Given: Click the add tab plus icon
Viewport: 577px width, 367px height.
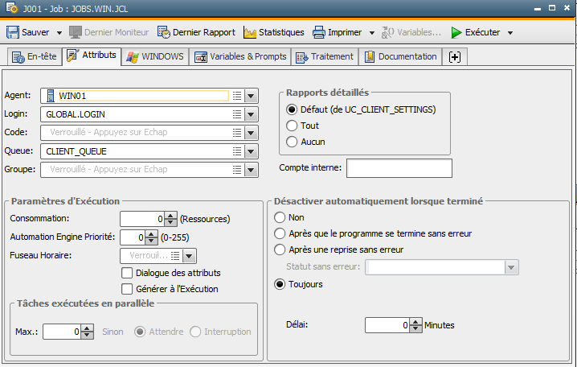Looking at the screenshot, I should point(455,57).
